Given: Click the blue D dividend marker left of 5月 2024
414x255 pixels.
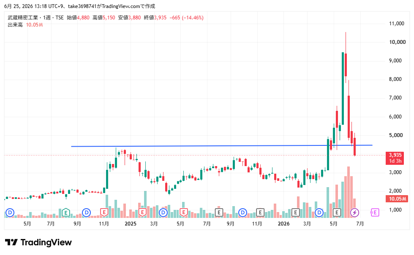Looking at the screenshot, I should [10, 212].
